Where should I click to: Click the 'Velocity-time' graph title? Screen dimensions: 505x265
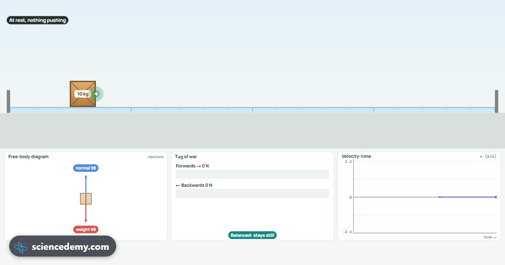[x=356, y=156]
